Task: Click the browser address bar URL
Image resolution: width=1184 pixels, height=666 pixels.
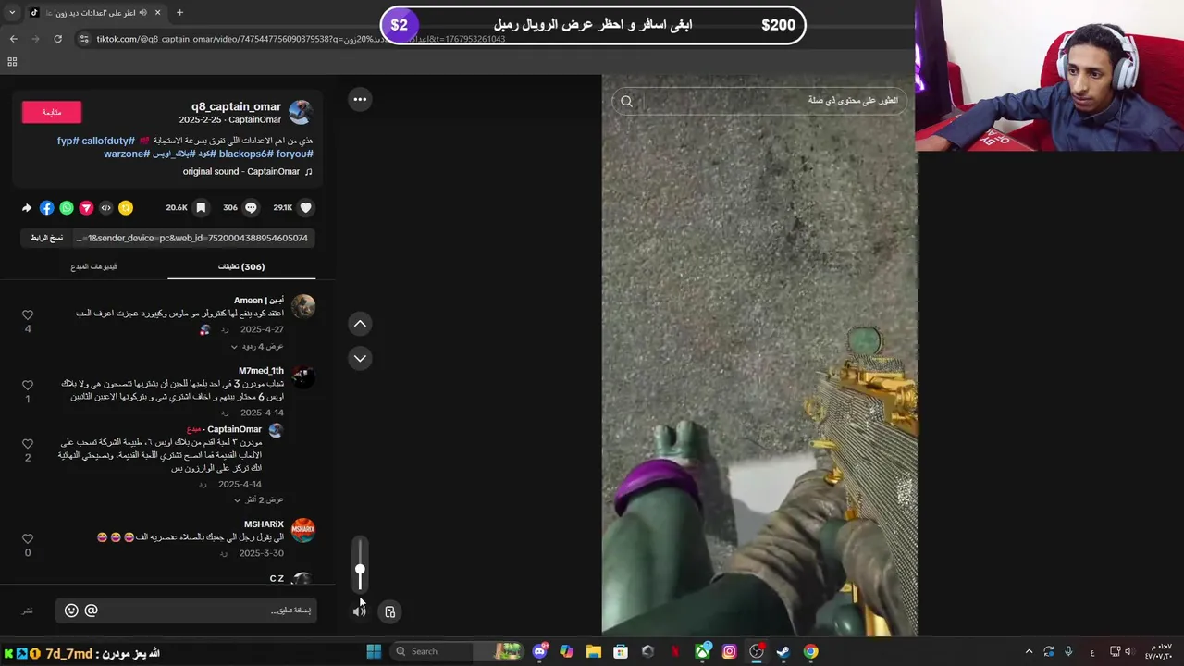Action: (x=301, y=39)
